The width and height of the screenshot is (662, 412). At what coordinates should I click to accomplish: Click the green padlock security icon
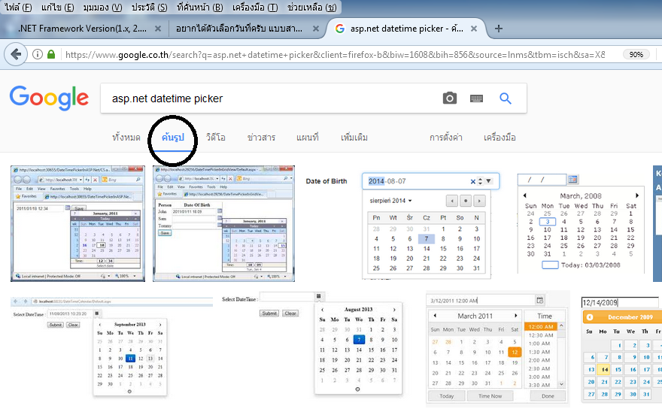[51, 54]
